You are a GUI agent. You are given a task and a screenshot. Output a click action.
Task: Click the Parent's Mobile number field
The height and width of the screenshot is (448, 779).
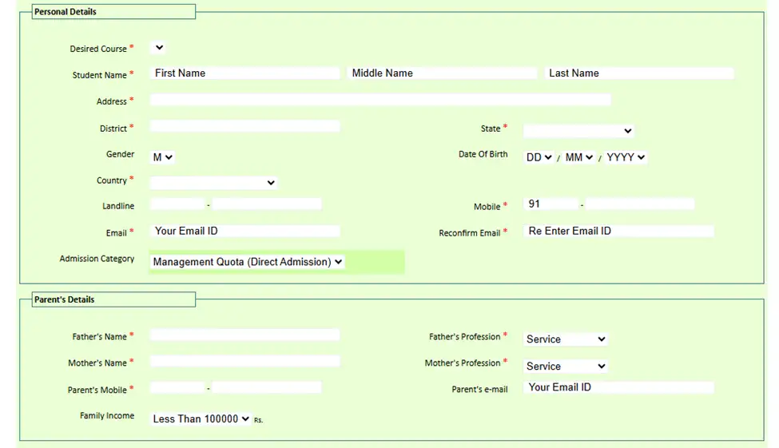pos(267,387)
